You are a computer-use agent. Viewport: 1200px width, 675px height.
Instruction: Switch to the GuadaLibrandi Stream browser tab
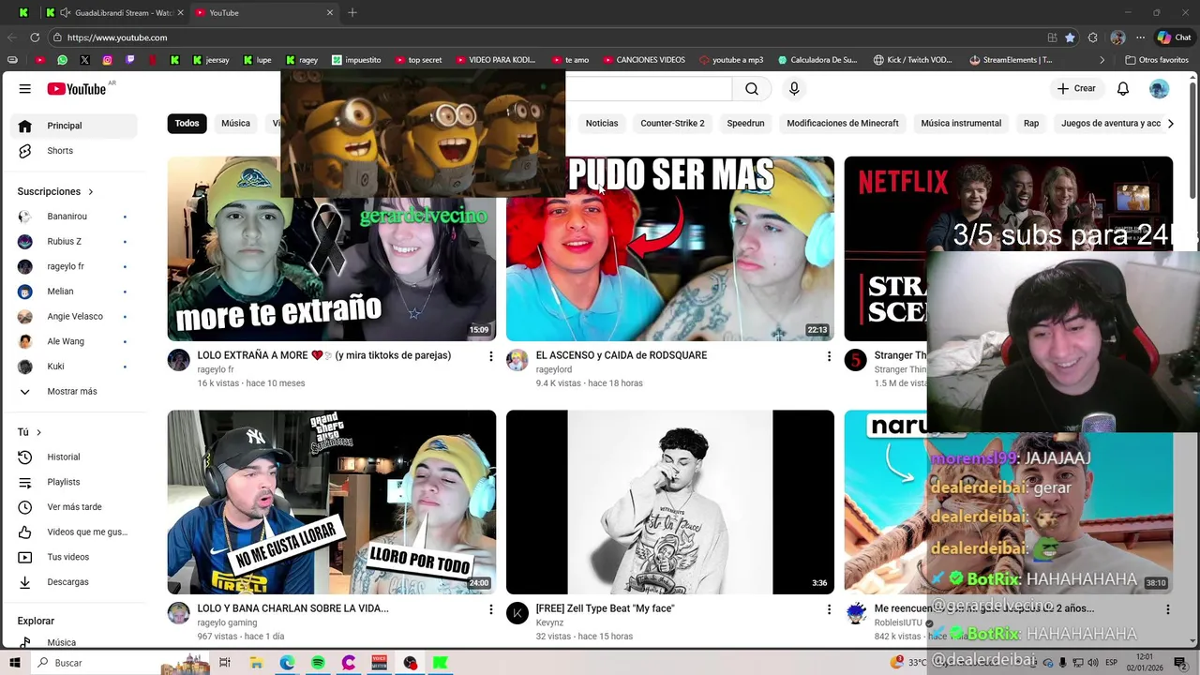117,13
